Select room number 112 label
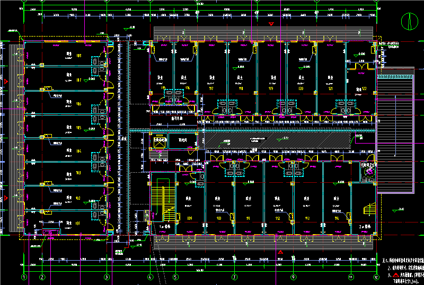This screenshot has height=285, width=424. (278, 218)
